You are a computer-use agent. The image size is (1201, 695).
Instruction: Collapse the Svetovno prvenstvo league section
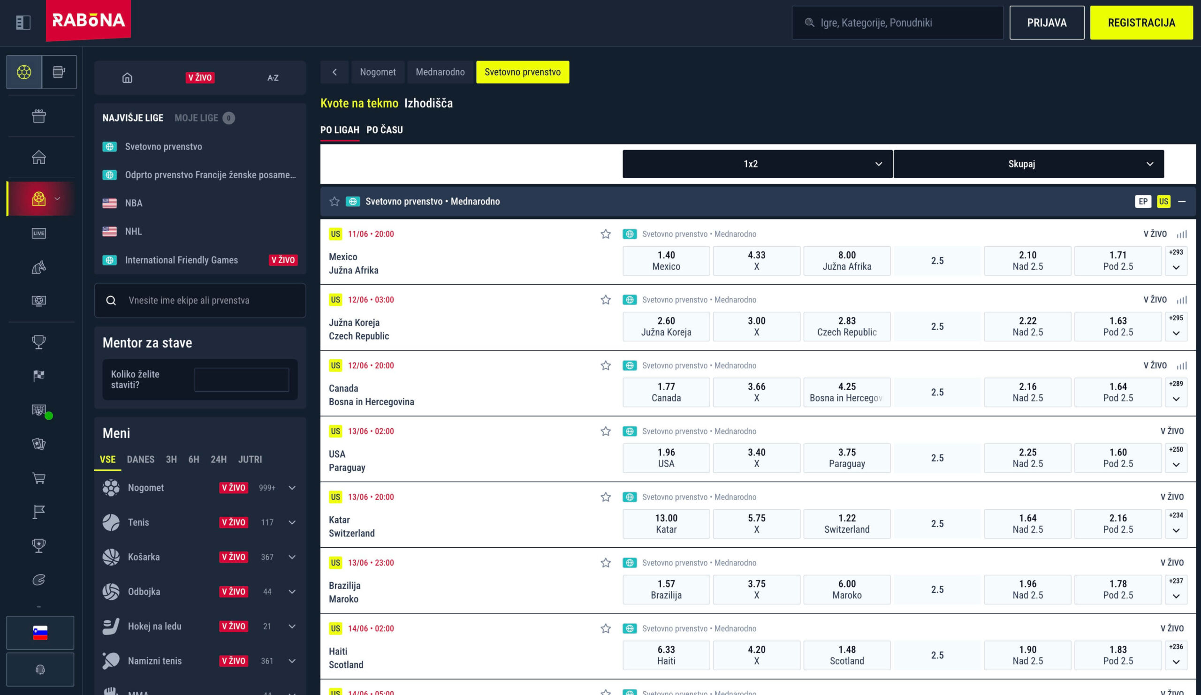1182,202
